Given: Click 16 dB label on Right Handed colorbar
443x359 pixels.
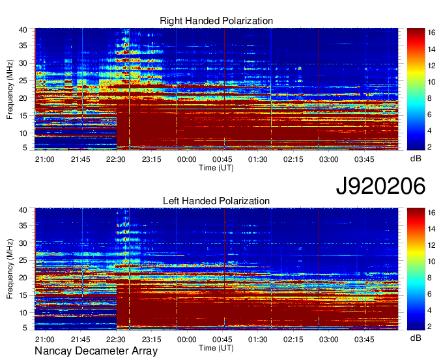Looking at the screenshot, I should 431,33.
